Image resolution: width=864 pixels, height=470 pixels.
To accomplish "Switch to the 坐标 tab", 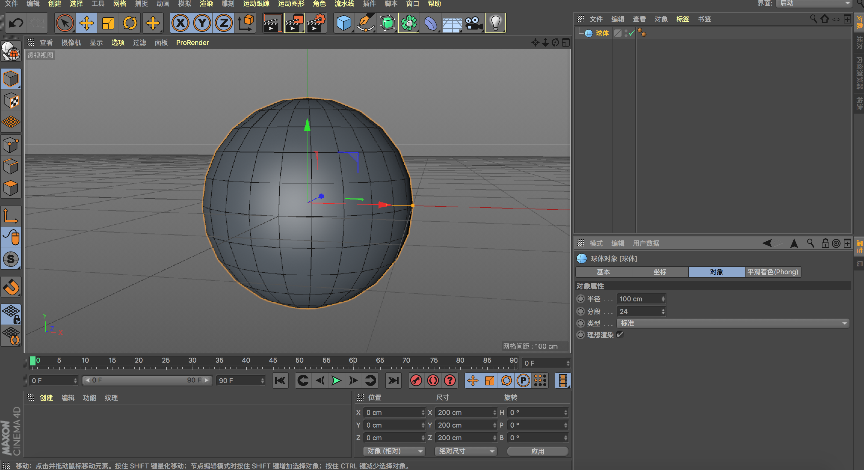I will (660, 272).
